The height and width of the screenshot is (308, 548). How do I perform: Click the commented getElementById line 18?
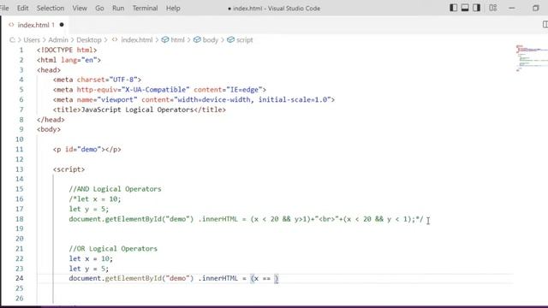click(246, 219)
